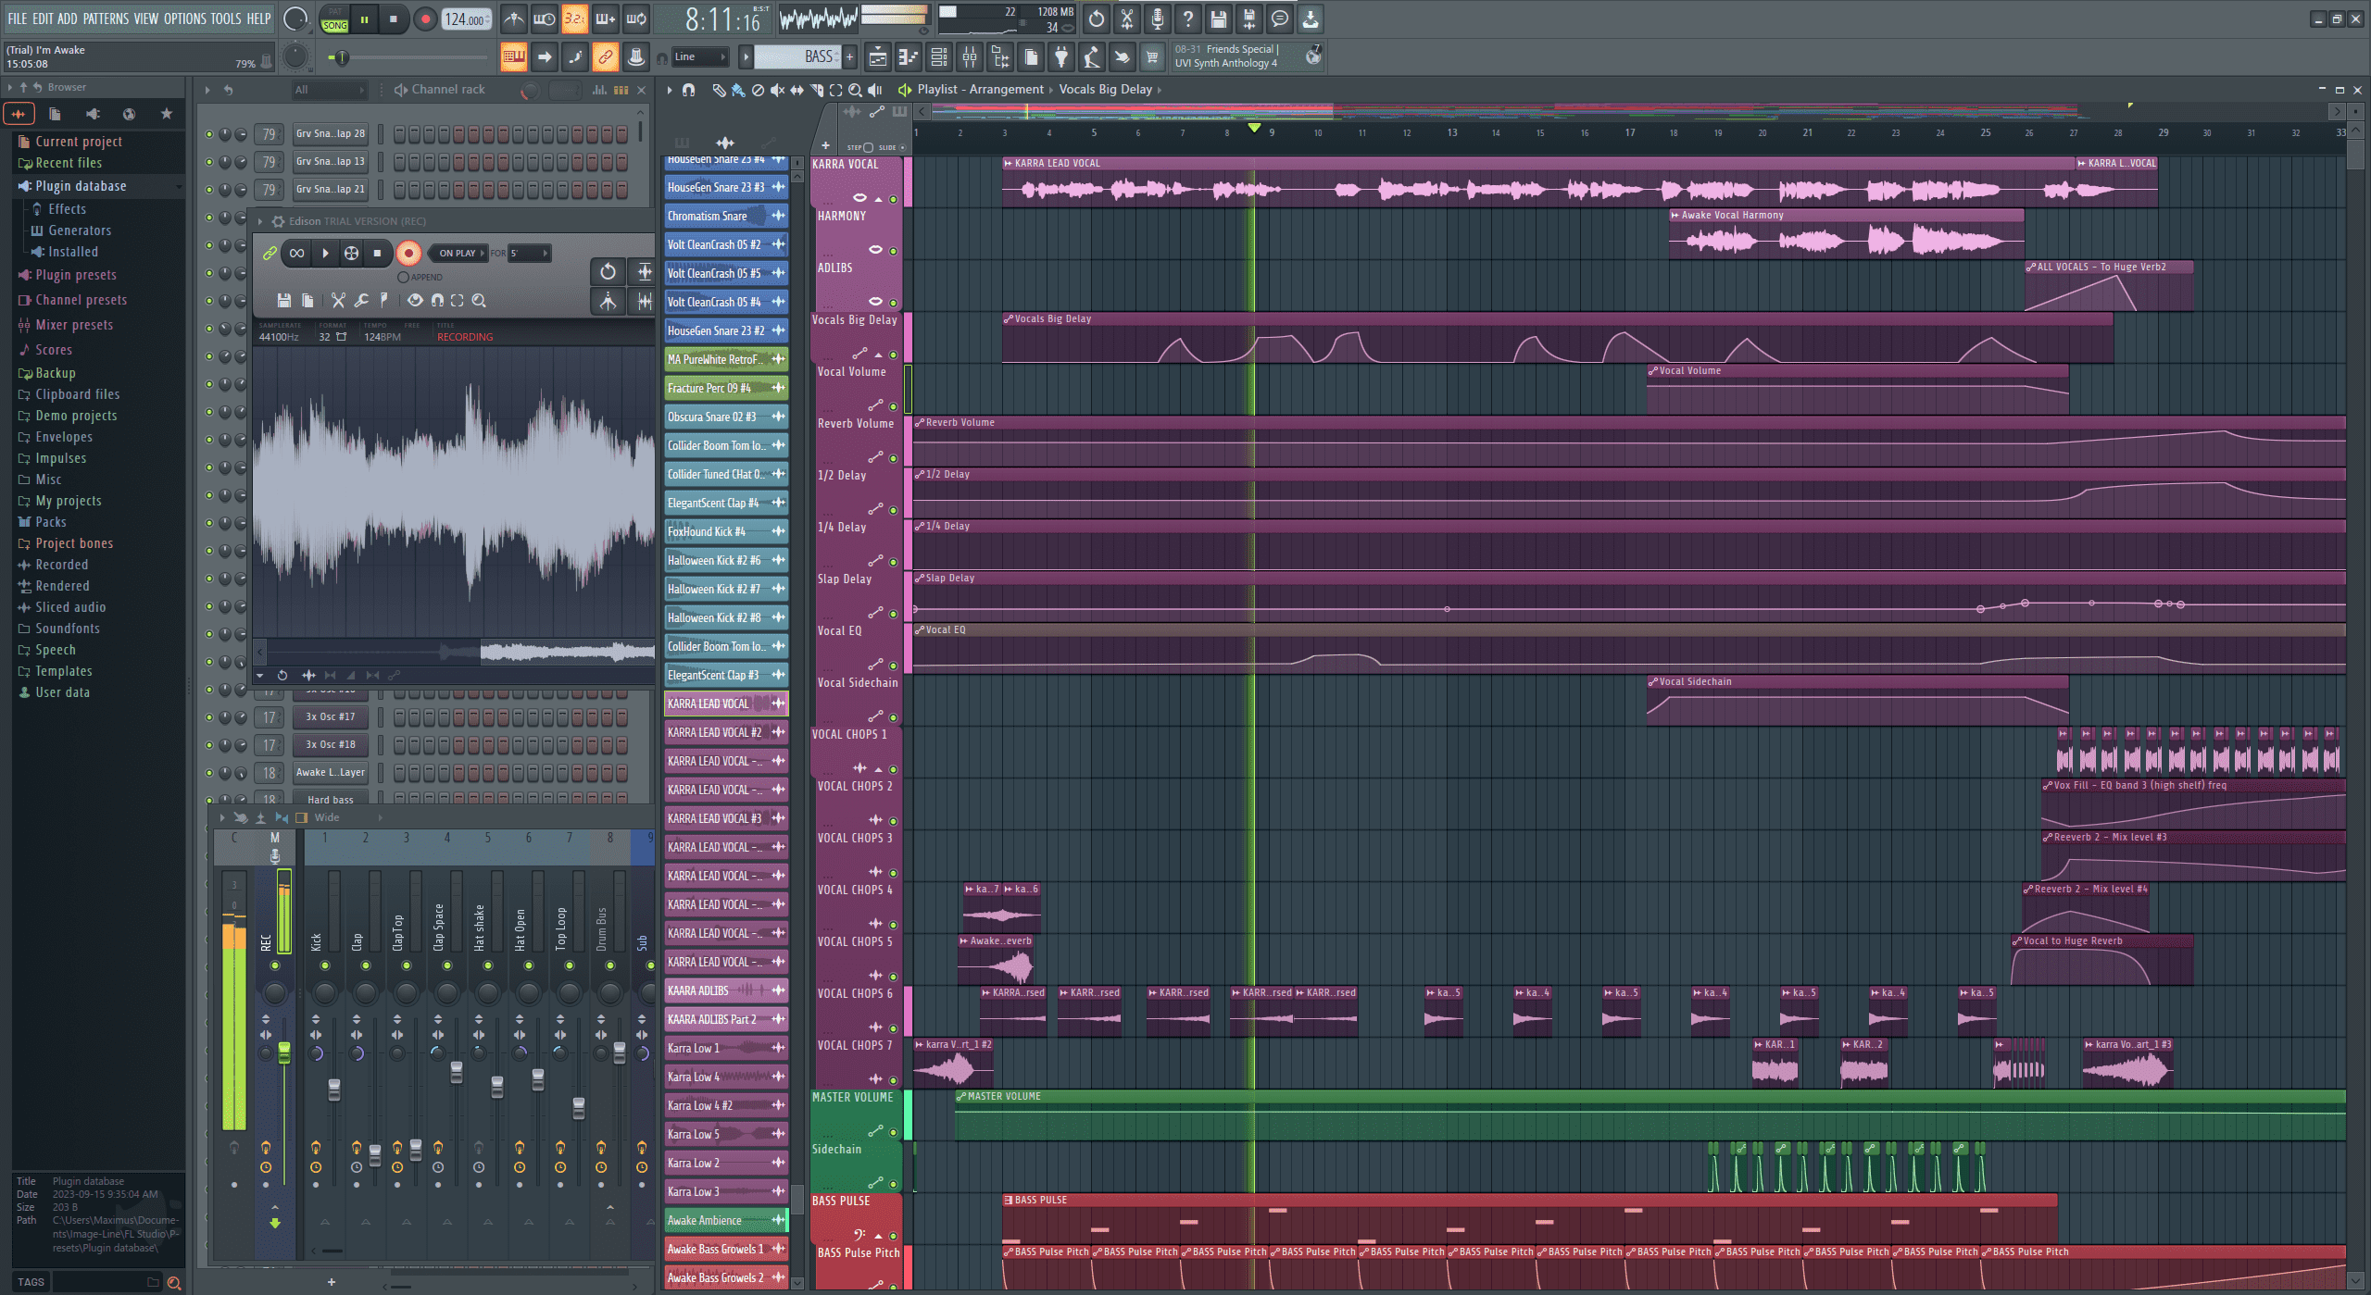Open PATTERNS menu in menu bar
2371x1295 pixels.
coord(101,18)
